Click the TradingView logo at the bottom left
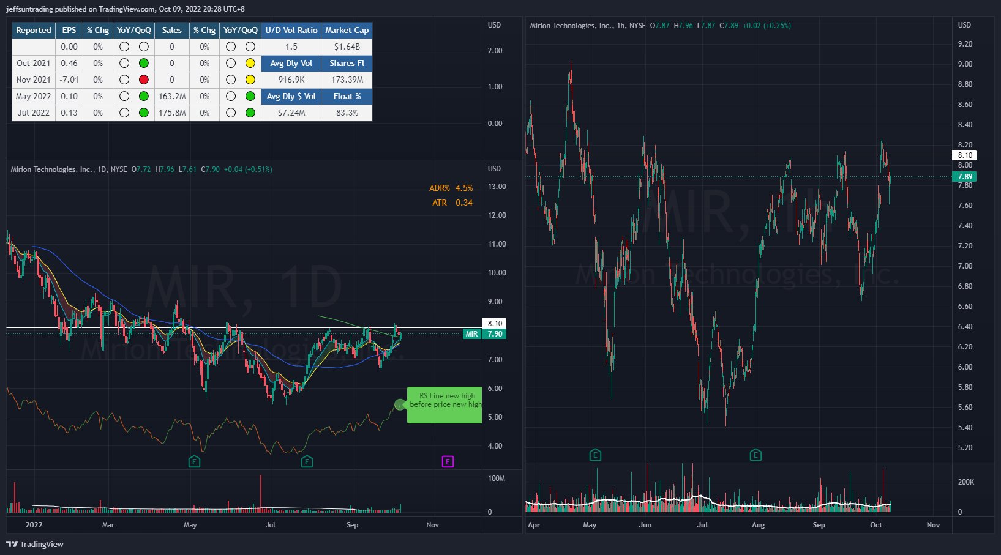 (35, 544)
